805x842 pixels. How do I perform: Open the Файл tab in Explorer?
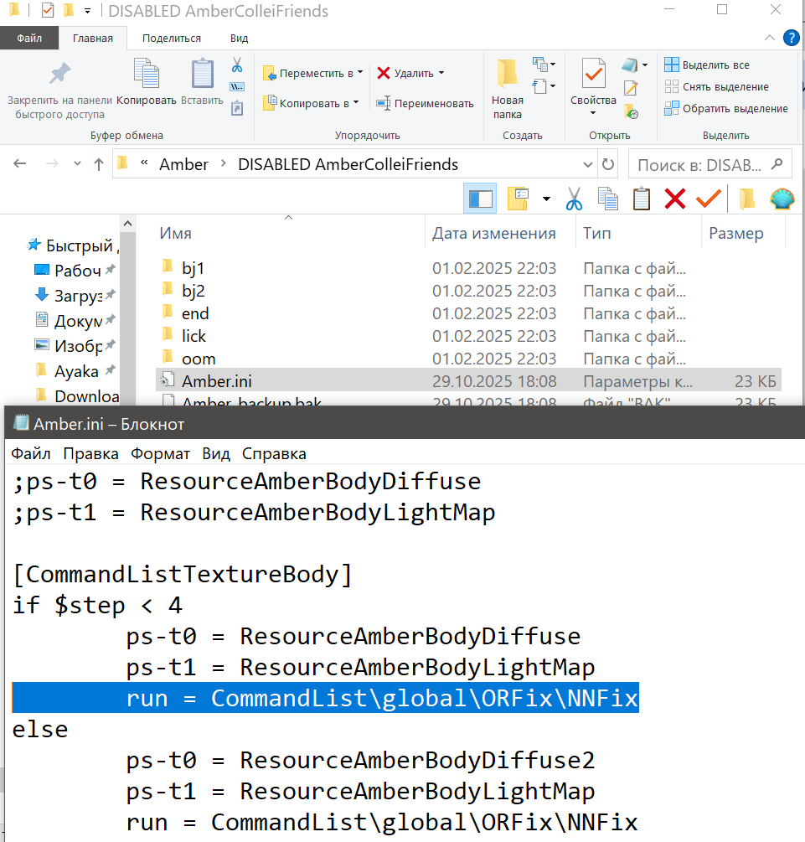(x=29, y=39)
